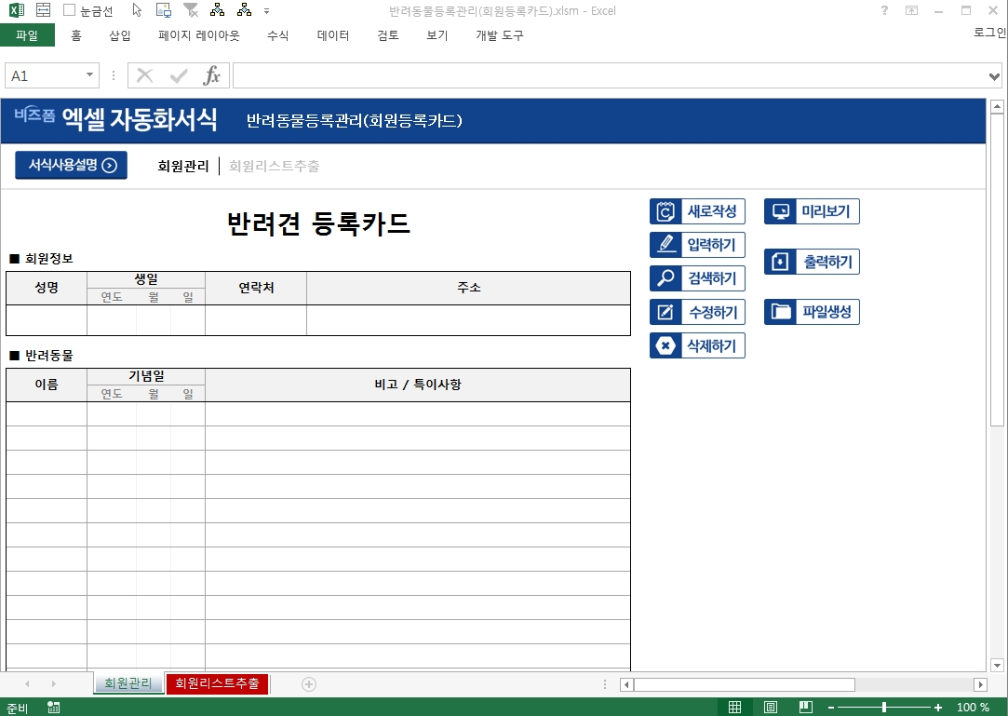Click the empty 연락처 input cell

point(256,320)
